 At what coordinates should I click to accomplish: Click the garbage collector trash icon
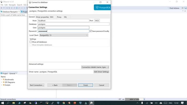tap(144, 99)
